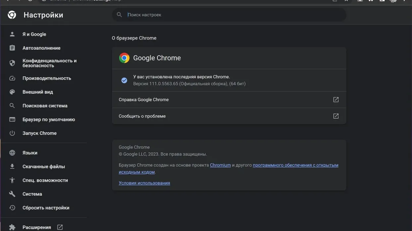Click the shield icon for Конфиденциальность и безопасность

point(12,63)
